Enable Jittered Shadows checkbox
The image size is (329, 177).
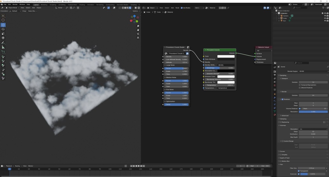300,88
